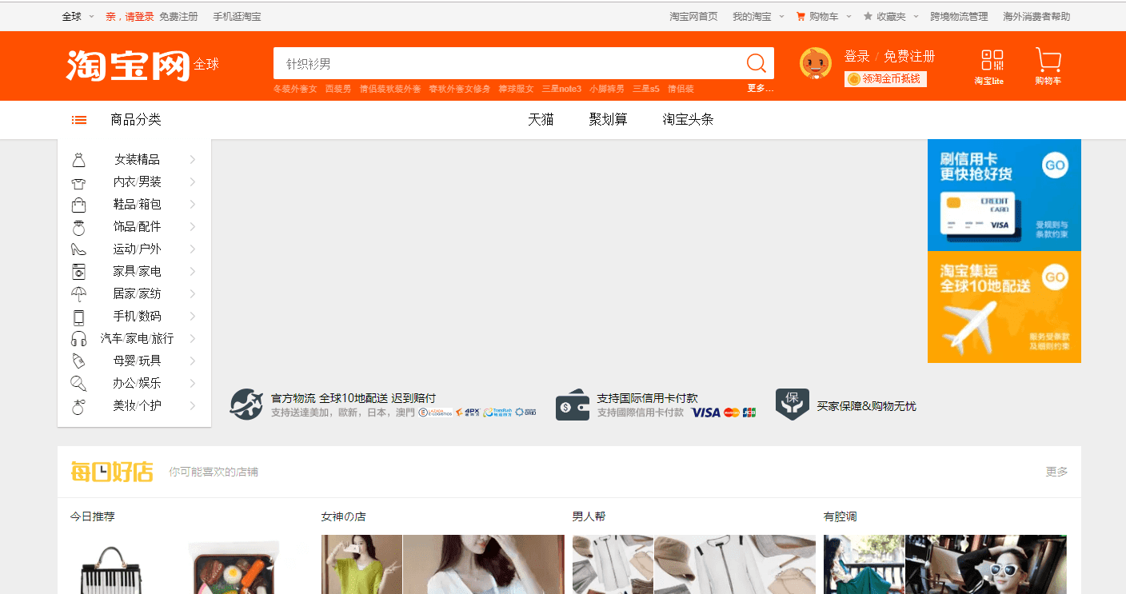The height and width of the screenshot is (594, 1126).
Task: Click the 保 buyer protection shield icon
Action: pos(792,405)
